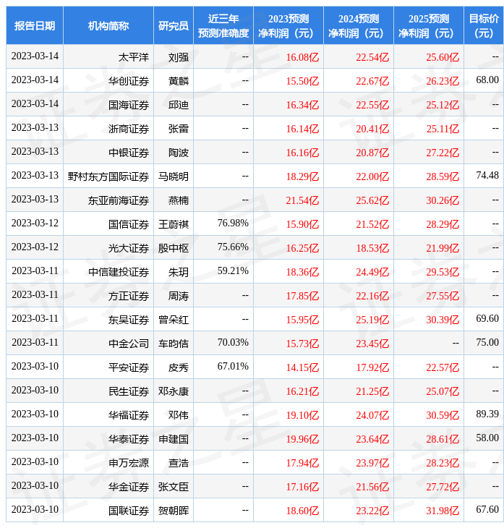
Task: Click 2023 profit value 14.15亿
Action: pyautogui.click(x=302, y=367)
